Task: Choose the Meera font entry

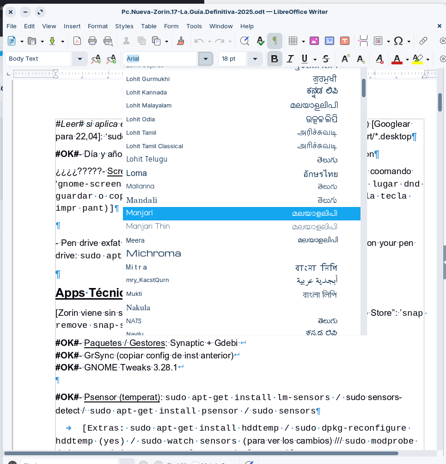Action: pos(242,240)
